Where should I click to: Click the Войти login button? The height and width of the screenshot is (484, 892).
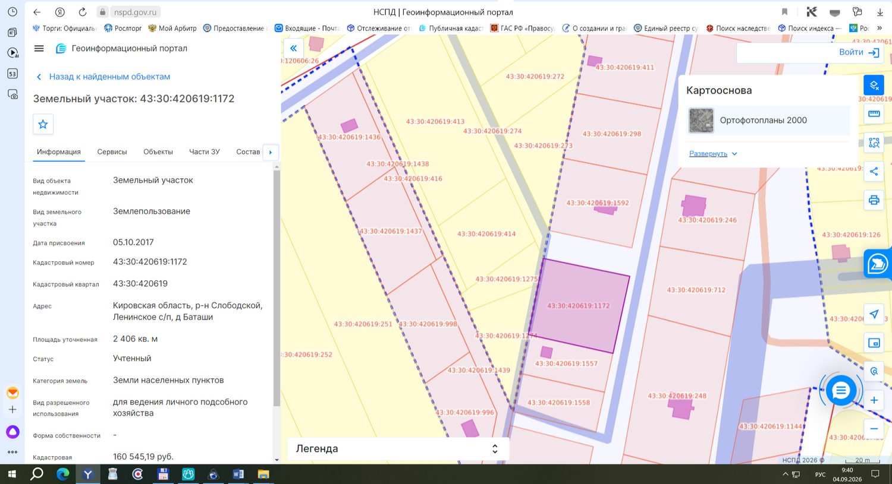(x=859, y=52)
